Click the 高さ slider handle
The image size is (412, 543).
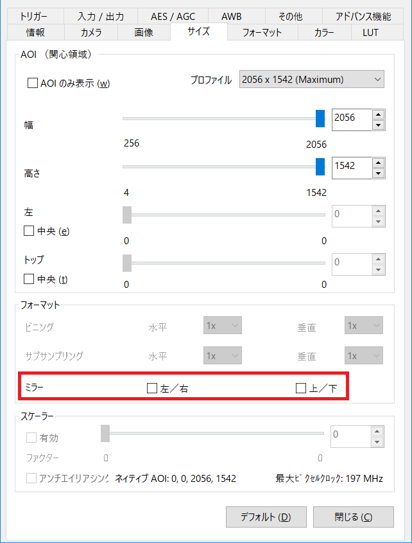320,166
